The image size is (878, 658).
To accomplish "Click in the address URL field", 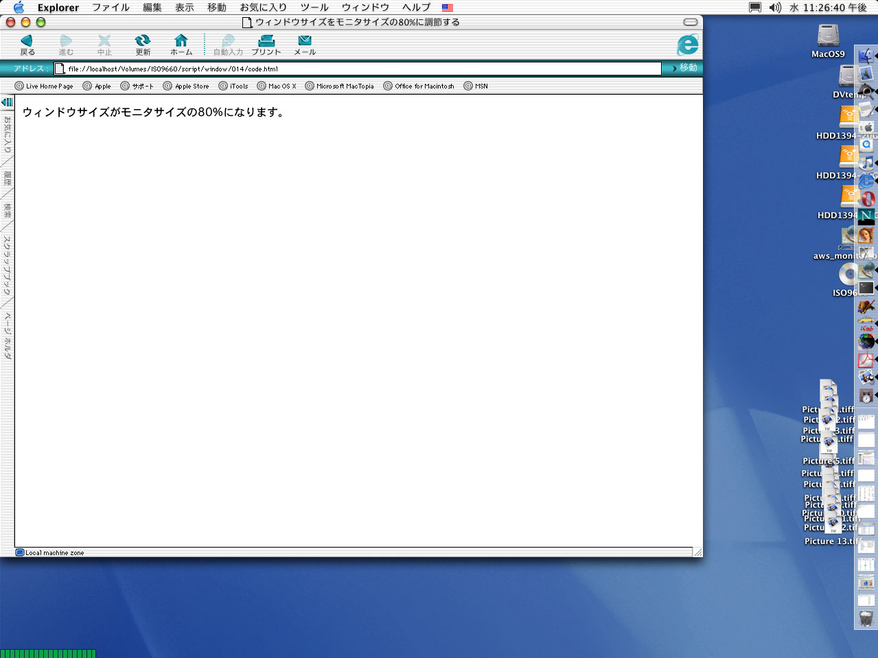I will [x=358, y=69].
